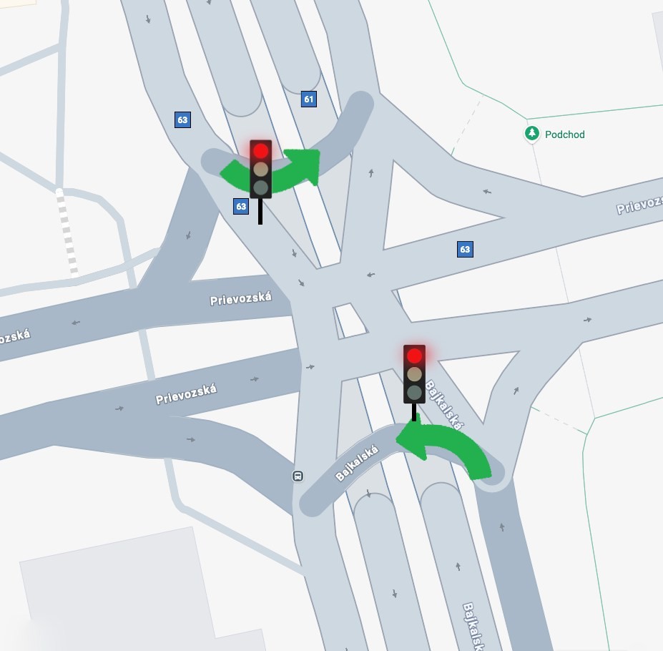Click the Bajkalská label near lower traffic light

(x=444, y=405)
